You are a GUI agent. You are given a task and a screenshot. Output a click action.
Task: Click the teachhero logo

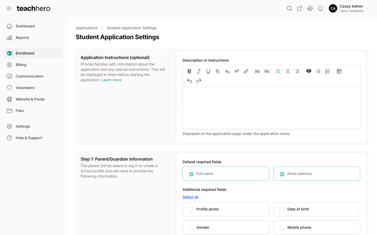pyautogui.click(x=34, y=8)
